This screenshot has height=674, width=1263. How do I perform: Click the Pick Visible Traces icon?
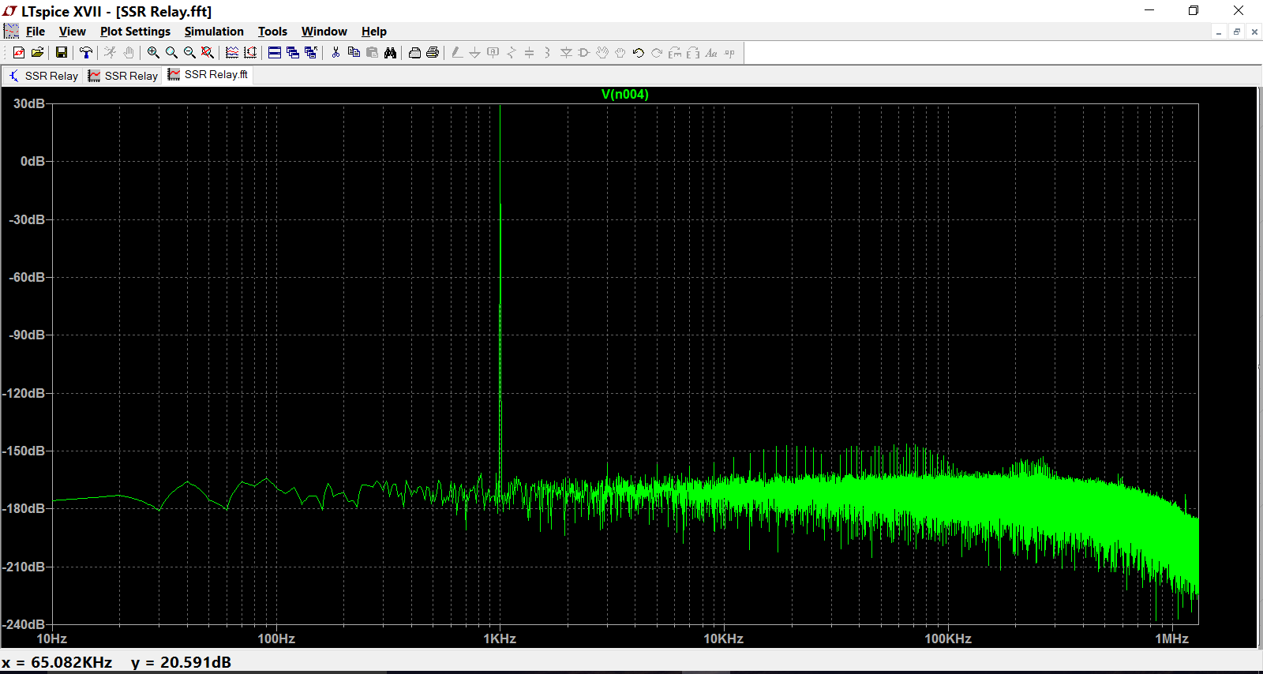point(232,53)
